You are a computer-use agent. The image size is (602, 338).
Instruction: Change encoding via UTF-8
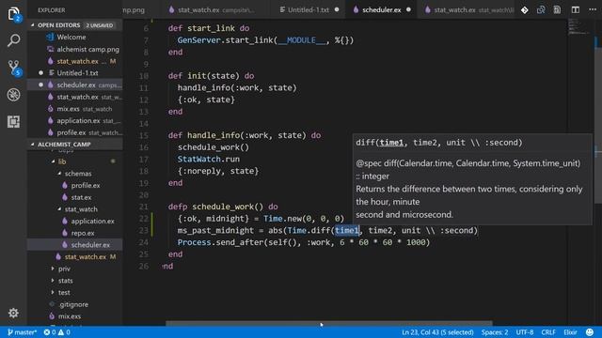point(525,332)
